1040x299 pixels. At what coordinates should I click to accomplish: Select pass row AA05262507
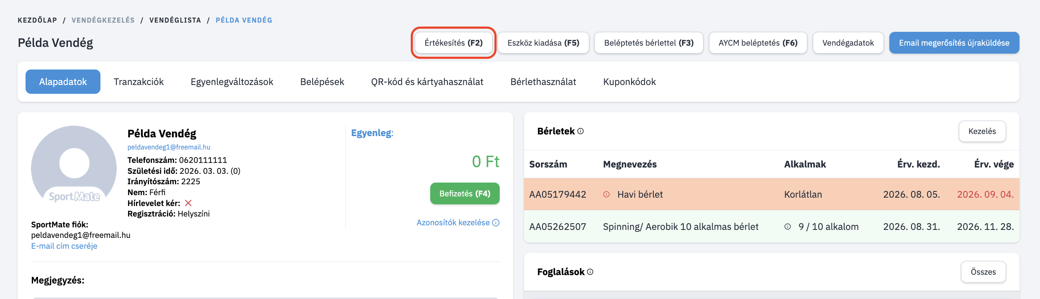click(771, 227)
